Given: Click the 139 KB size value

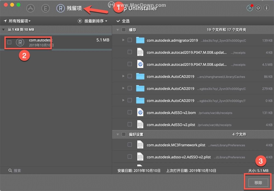Looking at the screenshot, I should pyautogui.click(x=267, y=41).
